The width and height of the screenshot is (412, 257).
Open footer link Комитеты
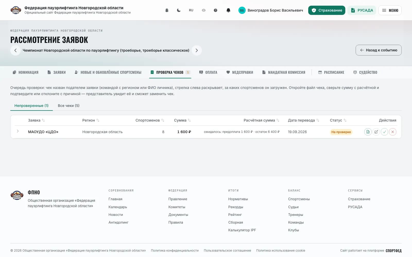(177, 207)
